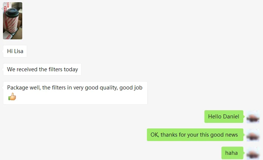Click the avatar next to "haha"
Image resolution: width=263 pixels, height=160 pixels.
click(253, 153)
